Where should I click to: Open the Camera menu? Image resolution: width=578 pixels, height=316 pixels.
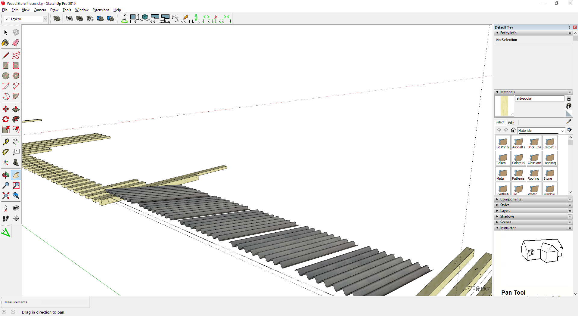click(x=40, y=10)
